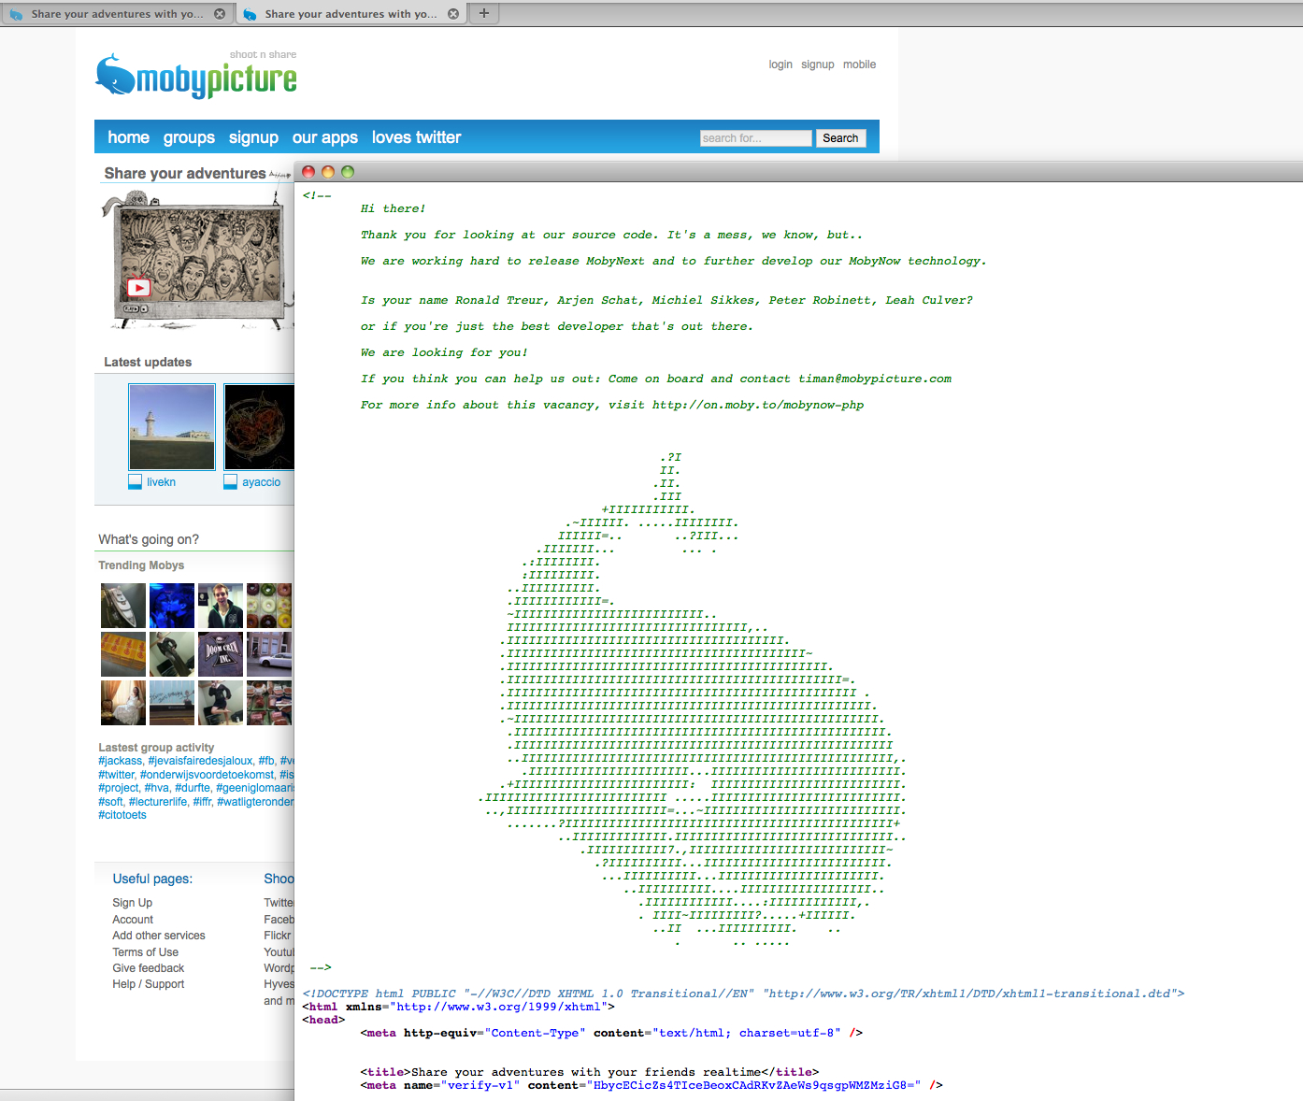The image size is (1303, 1101).
Task: Open the Terms of Use link
Action: pos(145,952)
